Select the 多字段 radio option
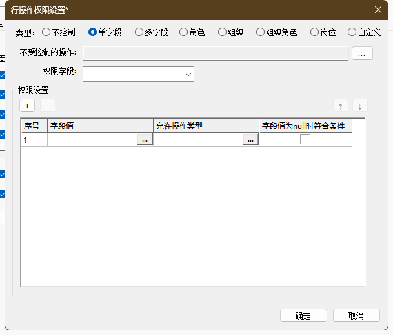 (x=139, y=32)
